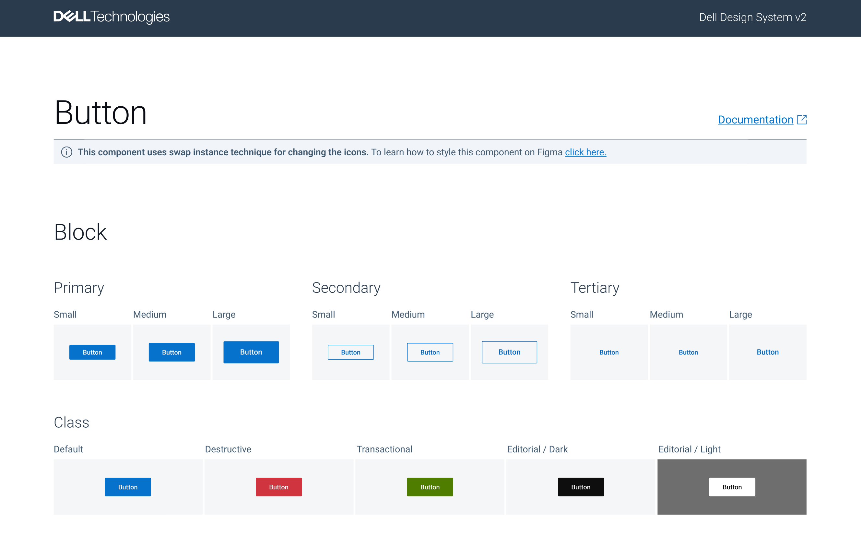
Task: Follow the 'click here.' Figma link
Action: (585, 152)
